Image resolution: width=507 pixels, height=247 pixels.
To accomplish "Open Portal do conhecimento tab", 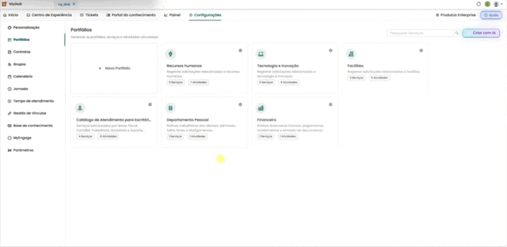I will 131,15.
